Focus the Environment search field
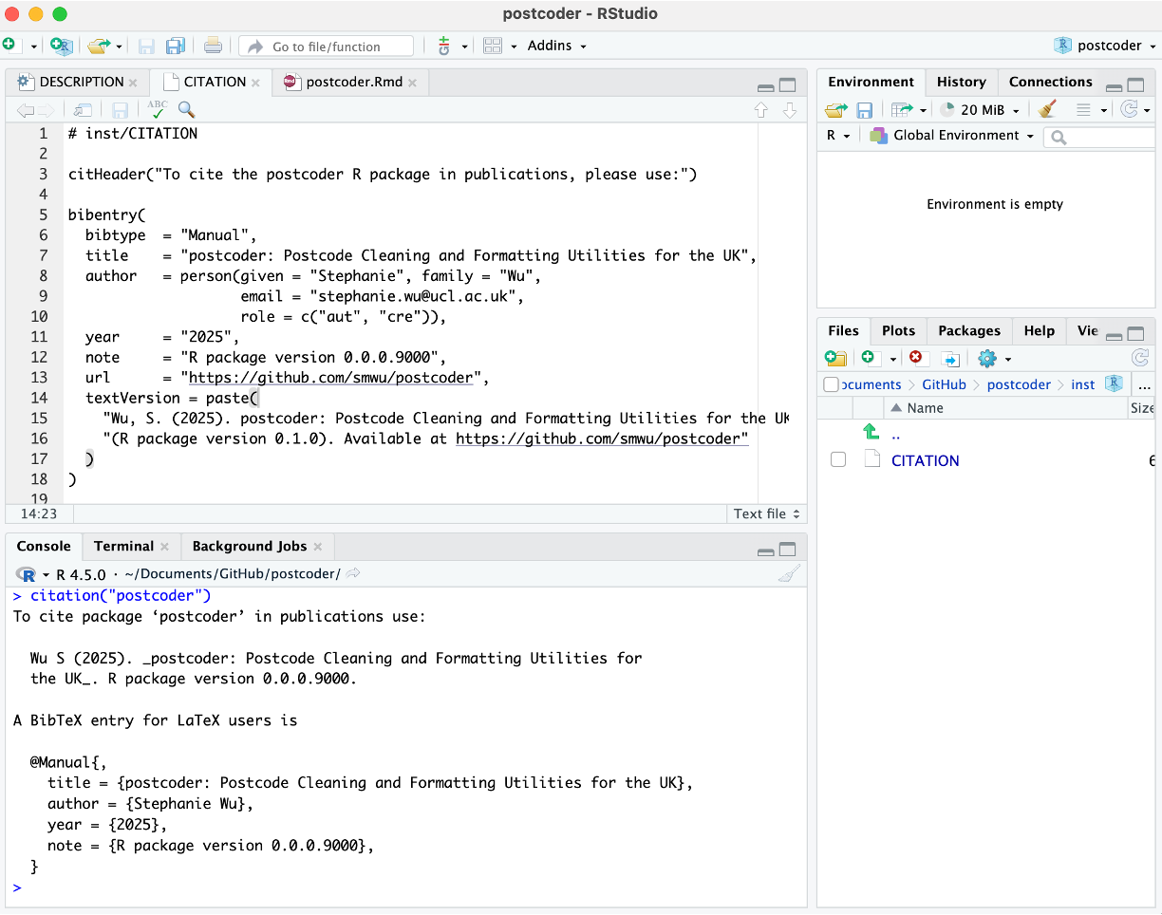 click(x=1101, y=138)
